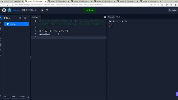Image resolution: width=178 pixels, height=100 pixels.
Task: Close the active second browser tab
Action: coord(45,1)
